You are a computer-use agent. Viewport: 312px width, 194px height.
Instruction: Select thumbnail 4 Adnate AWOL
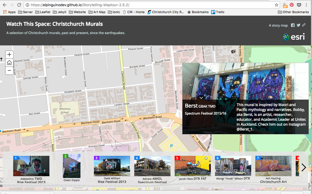point(152,166)
